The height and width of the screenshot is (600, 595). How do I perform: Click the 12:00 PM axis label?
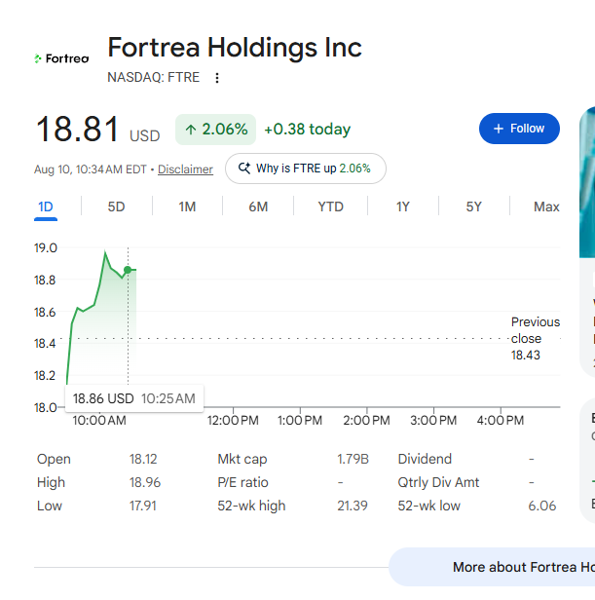pos(233,420)
